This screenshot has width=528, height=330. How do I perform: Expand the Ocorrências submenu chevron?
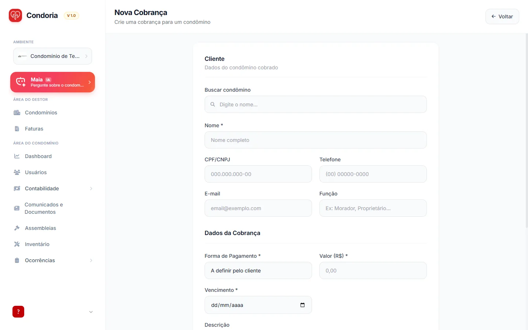(x=91, y=260)
